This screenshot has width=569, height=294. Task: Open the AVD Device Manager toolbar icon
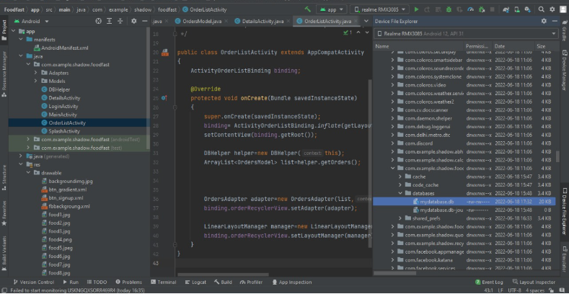coord(517,9)
